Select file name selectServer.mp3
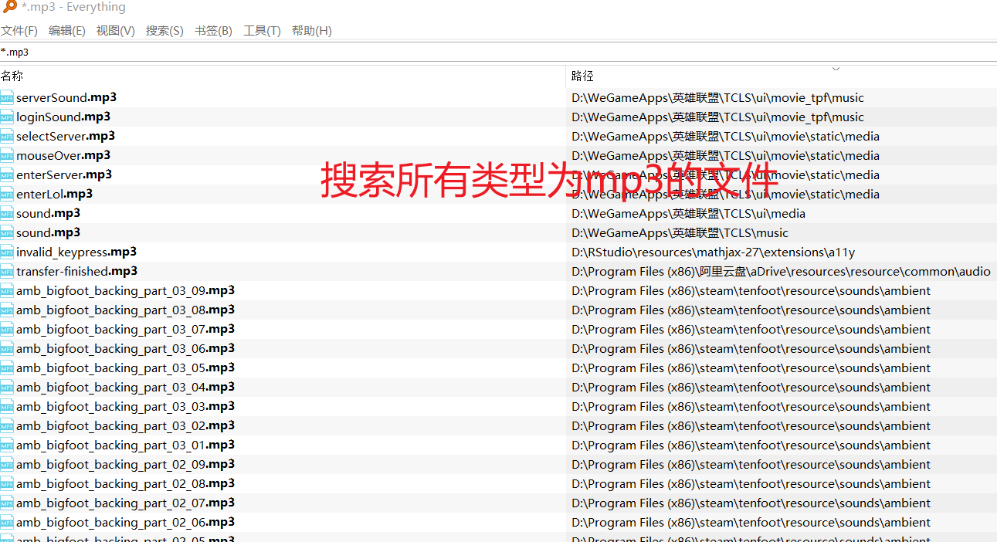 point(66,136)
